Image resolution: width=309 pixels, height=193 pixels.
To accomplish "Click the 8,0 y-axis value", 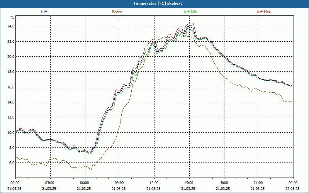I will [12, 148].
